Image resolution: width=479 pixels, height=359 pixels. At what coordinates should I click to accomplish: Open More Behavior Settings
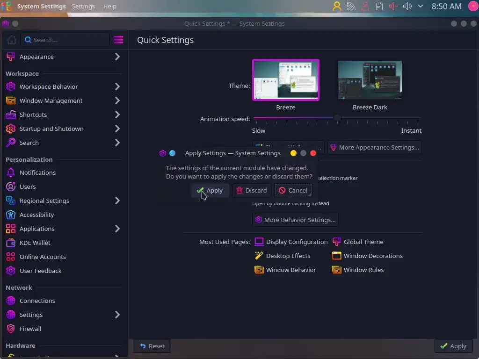296,220
